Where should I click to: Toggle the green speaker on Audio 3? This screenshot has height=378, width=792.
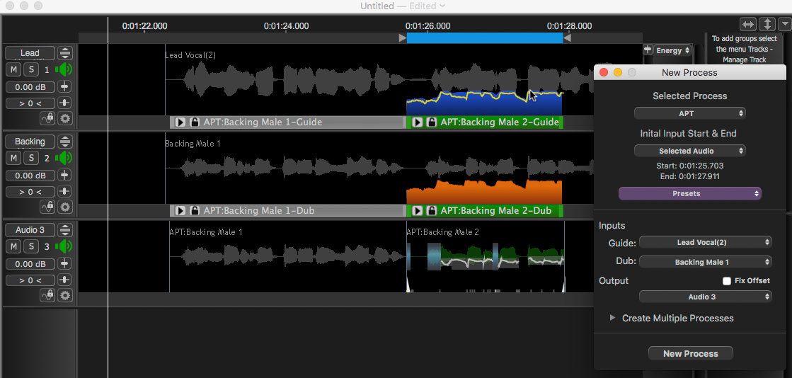coord(65,246)
